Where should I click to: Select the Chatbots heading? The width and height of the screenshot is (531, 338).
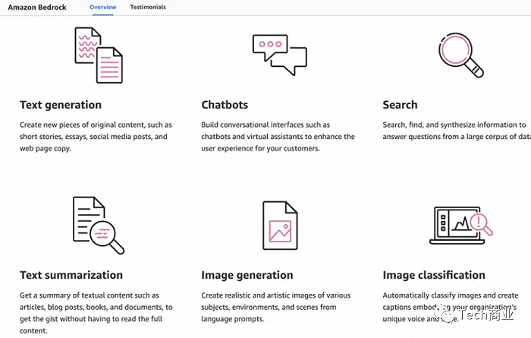(x=225, y=105)
